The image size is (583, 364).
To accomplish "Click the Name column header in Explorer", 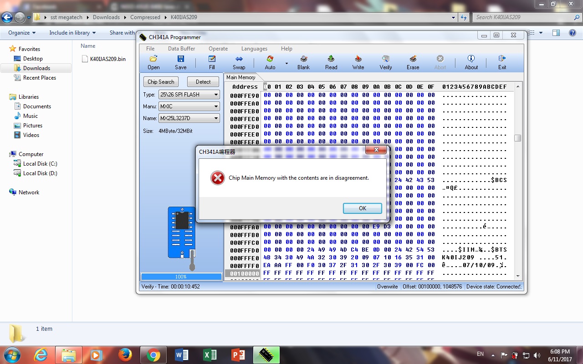I will point(88,46).
